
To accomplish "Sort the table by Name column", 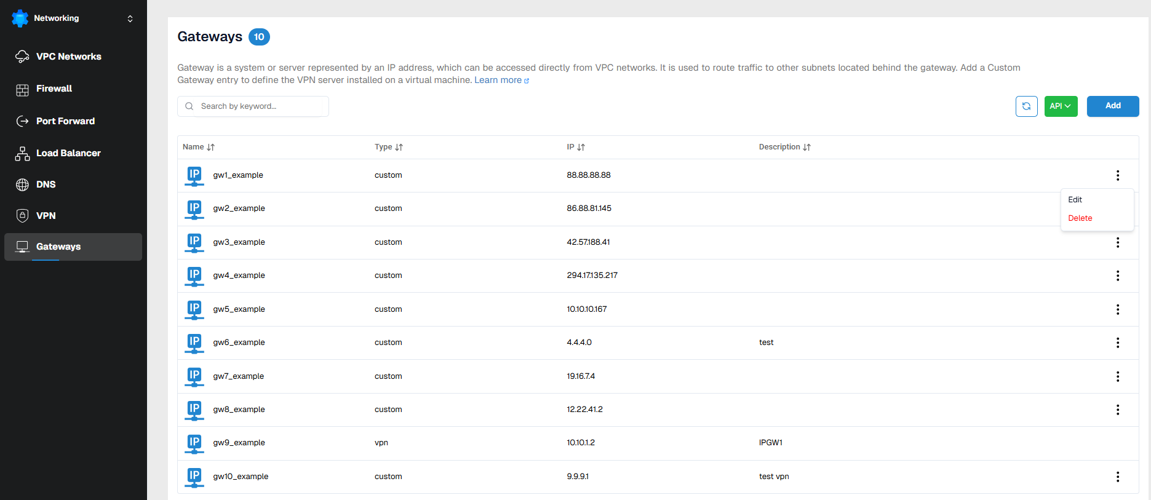I will [211, 148].
